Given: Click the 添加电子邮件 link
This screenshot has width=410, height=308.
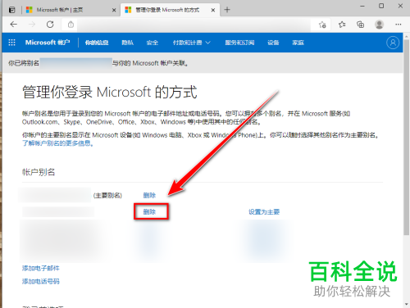Looking at the screenshot, I should pos(41,268).
